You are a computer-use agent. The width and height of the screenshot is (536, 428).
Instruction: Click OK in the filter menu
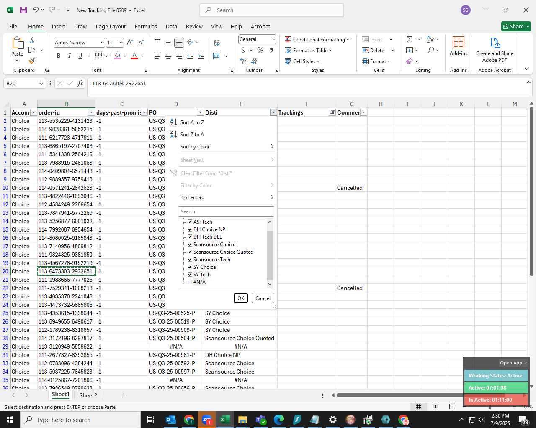click(x=241, y=298)
